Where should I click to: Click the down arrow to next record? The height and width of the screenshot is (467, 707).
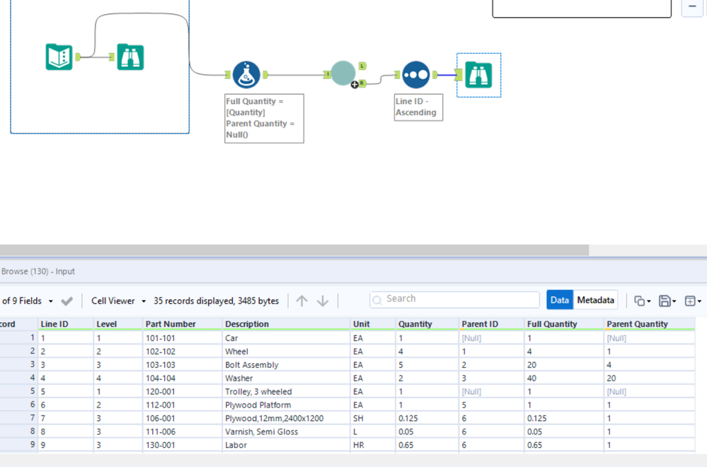tap(323, 301)
